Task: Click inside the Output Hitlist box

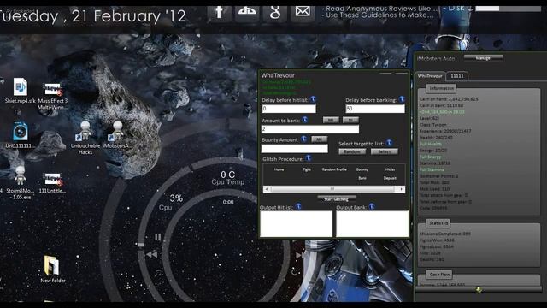Action: (x=297, y=224)
